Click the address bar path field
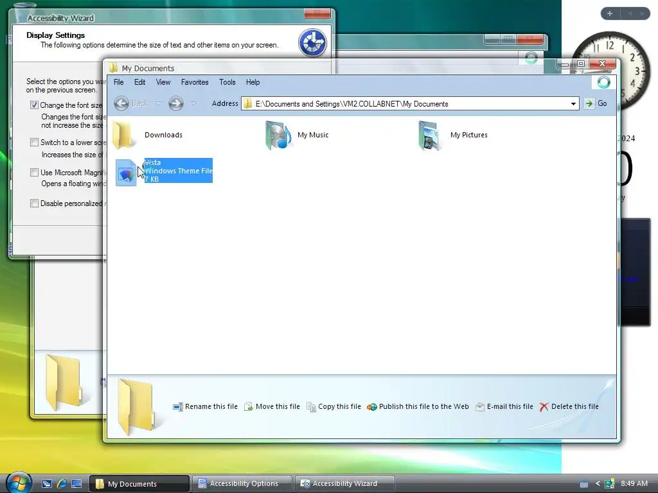 pos(410,103)
